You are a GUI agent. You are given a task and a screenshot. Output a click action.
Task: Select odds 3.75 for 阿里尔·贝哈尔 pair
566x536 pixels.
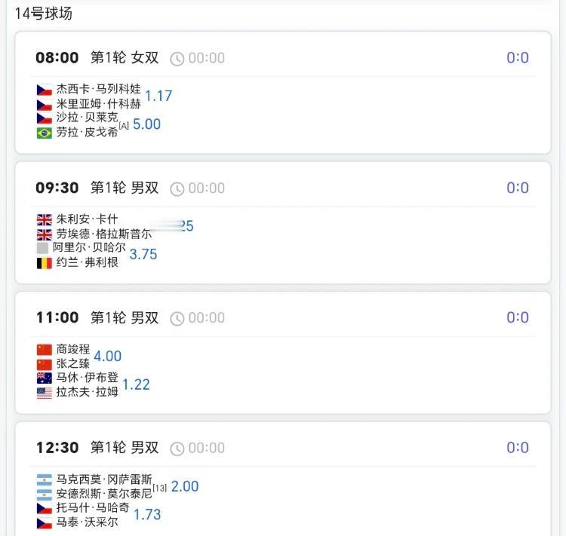click(x=143, y=255)
